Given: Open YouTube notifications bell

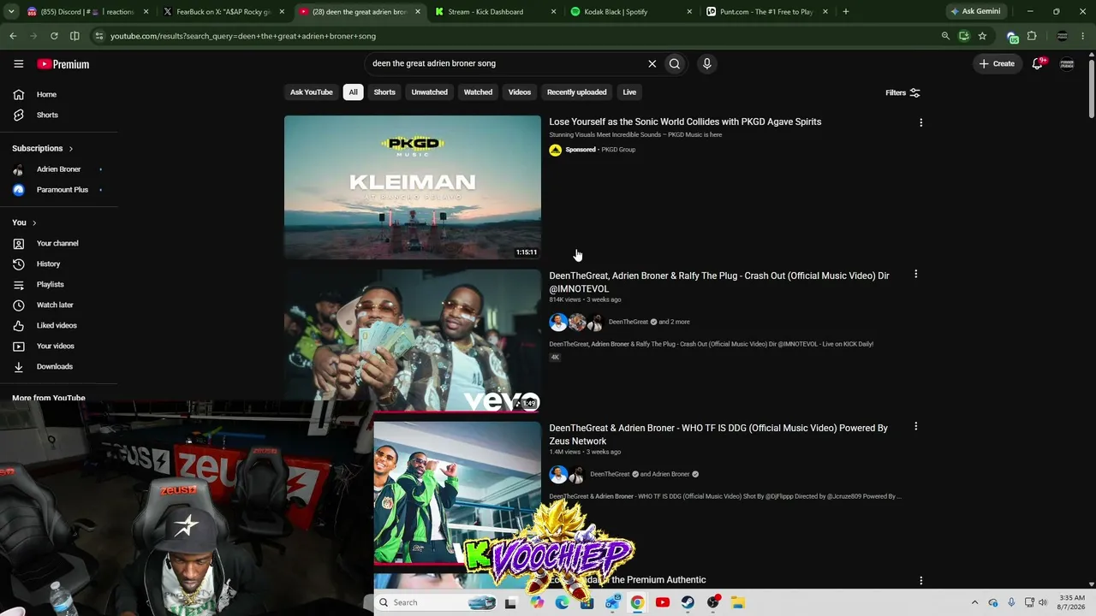Looking at the screenshot, I should pos(1038,63).
